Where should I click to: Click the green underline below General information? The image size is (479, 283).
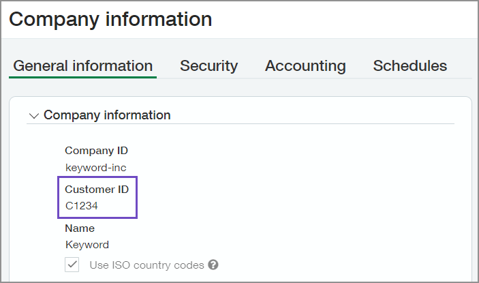pos(82,77)
